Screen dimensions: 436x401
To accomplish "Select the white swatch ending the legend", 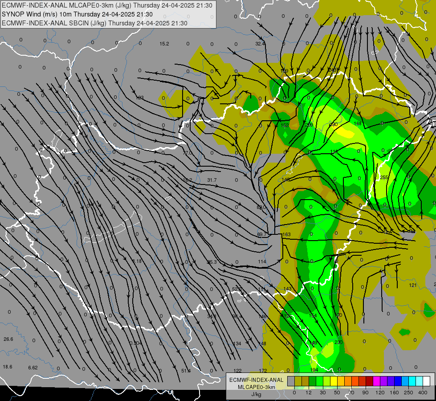I will pos(427,381).
